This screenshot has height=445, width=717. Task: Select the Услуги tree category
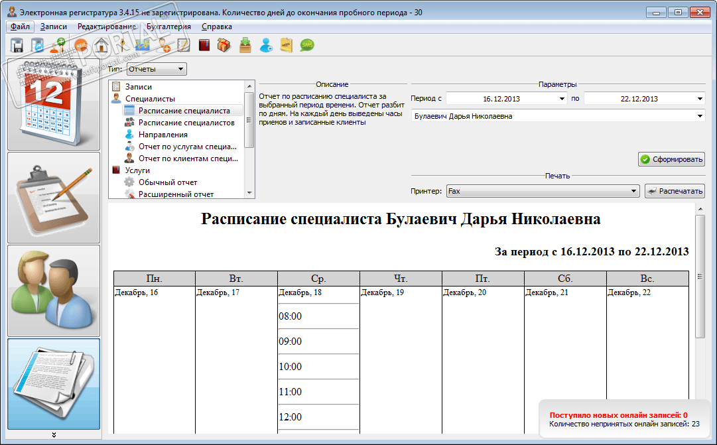137,170
